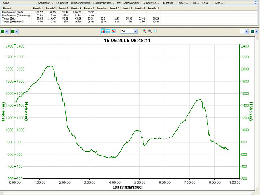Open the Zeit x-axis dropdown
The height and width of the screenshot is (195, 260).
click(135, 31)
